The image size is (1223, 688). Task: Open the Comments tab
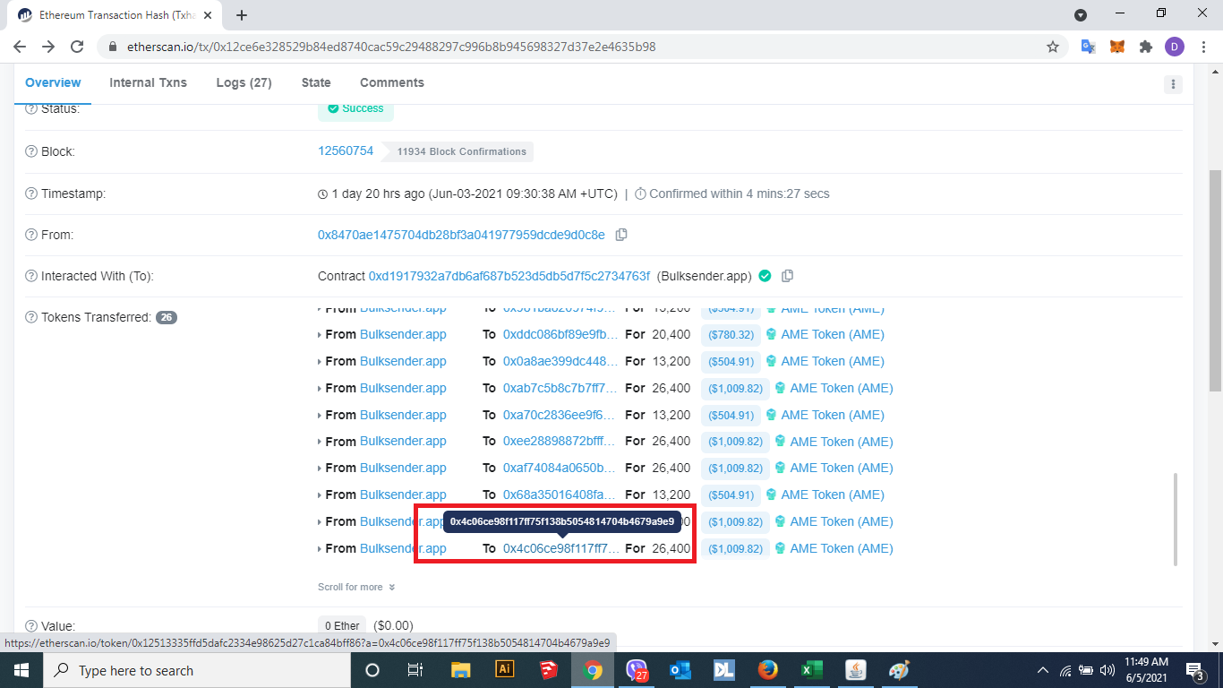tap(392, 82)
